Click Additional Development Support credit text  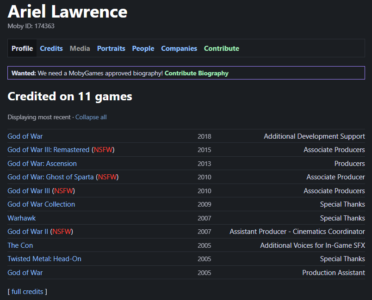[314, 136]
